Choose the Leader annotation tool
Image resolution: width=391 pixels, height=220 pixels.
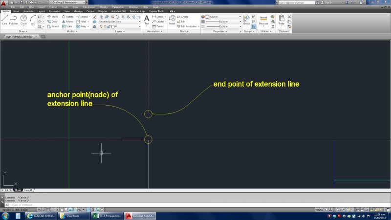158,22
